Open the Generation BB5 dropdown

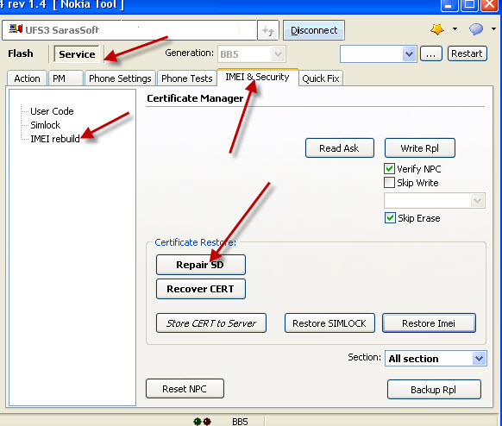tap(252, 54)
